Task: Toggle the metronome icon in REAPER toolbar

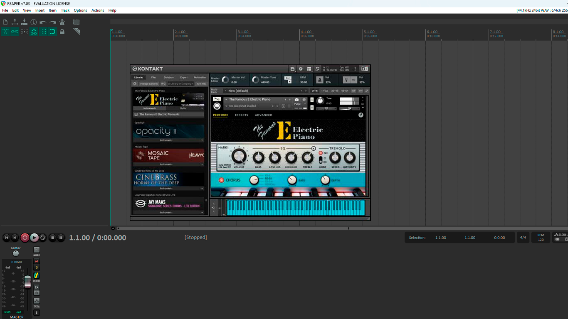Action: (x=62, y=22)
